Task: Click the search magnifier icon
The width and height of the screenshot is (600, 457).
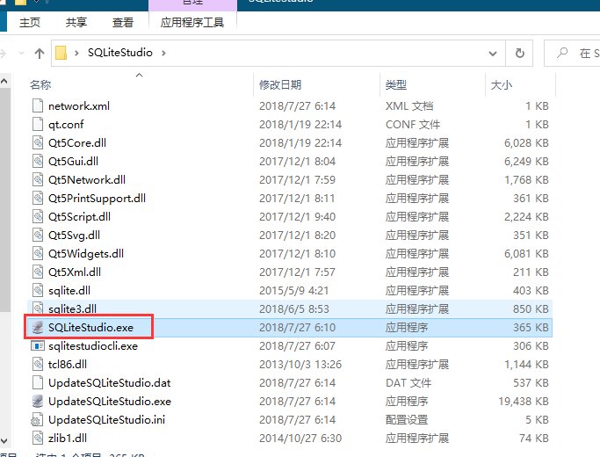Action: pyautogui.click(x=562, y=53)
